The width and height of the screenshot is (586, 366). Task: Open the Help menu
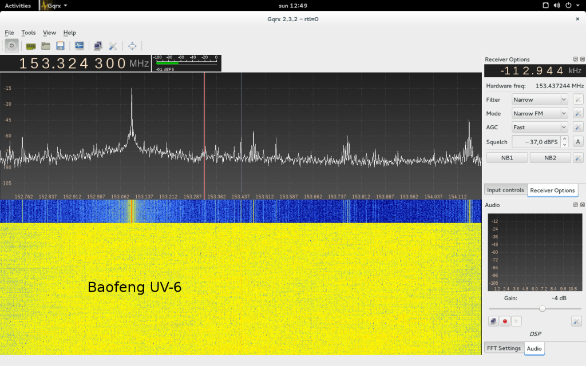[69, 33]
